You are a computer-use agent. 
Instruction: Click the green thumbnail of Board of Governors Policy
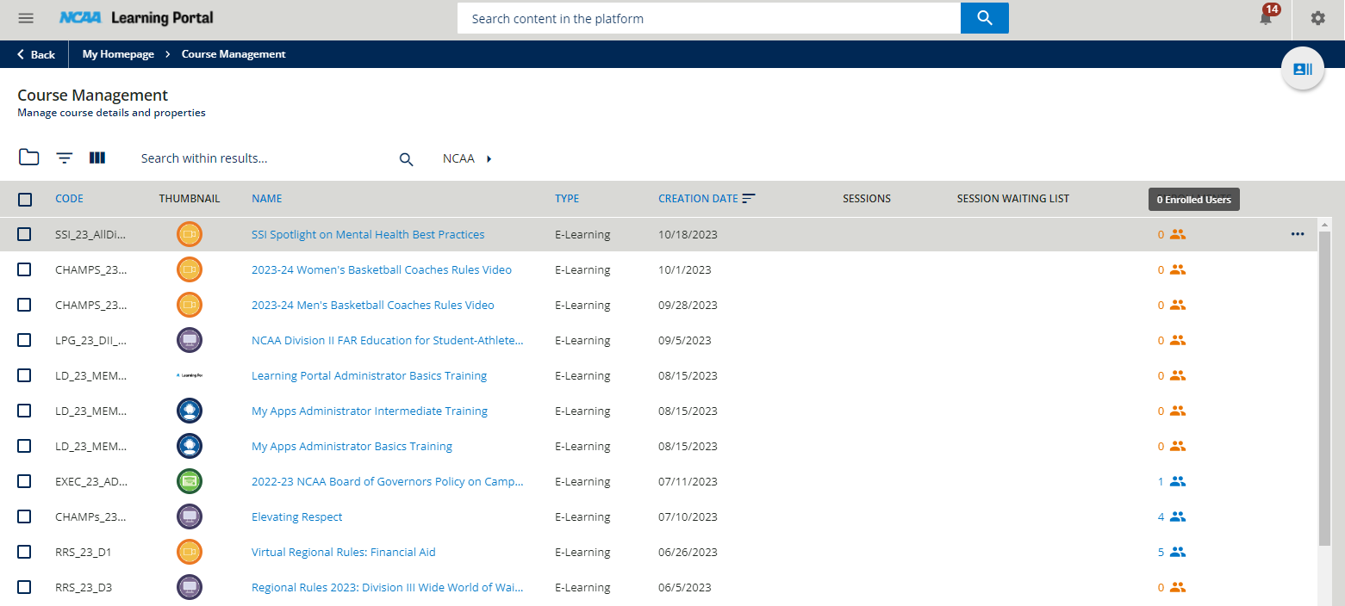pos(190,481)
